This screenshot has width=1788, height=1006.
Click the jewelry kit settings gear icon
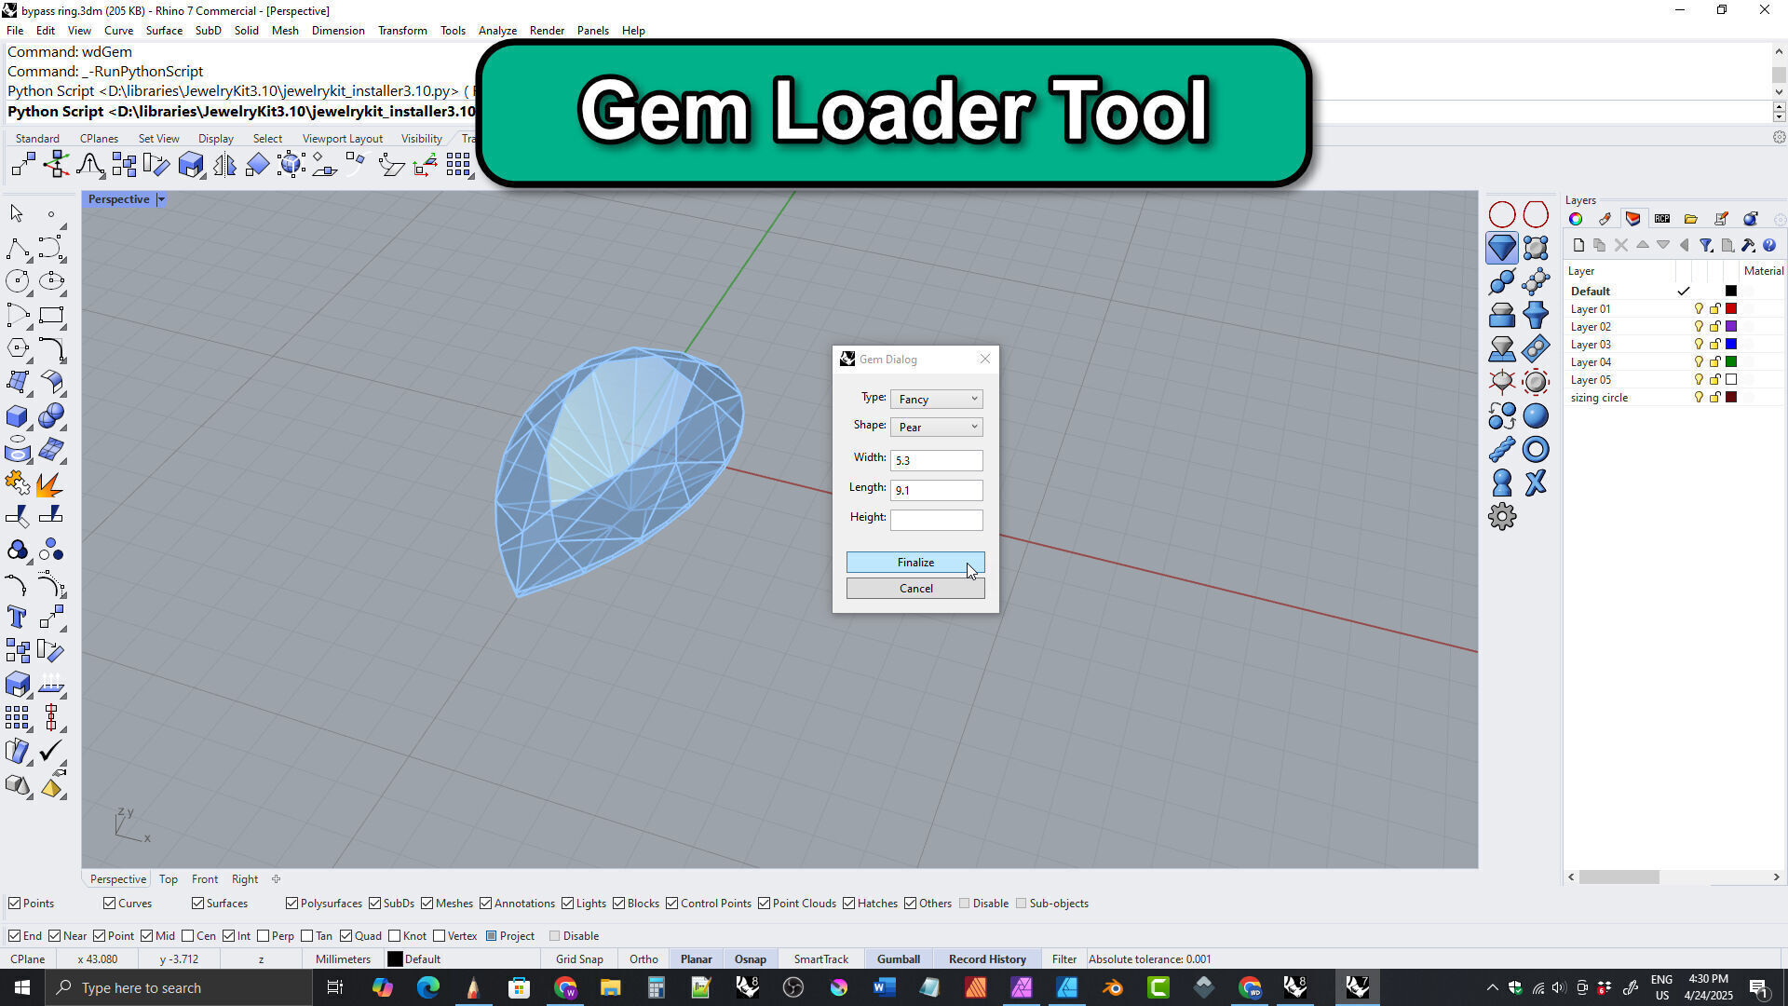[x=1501, y=517]
